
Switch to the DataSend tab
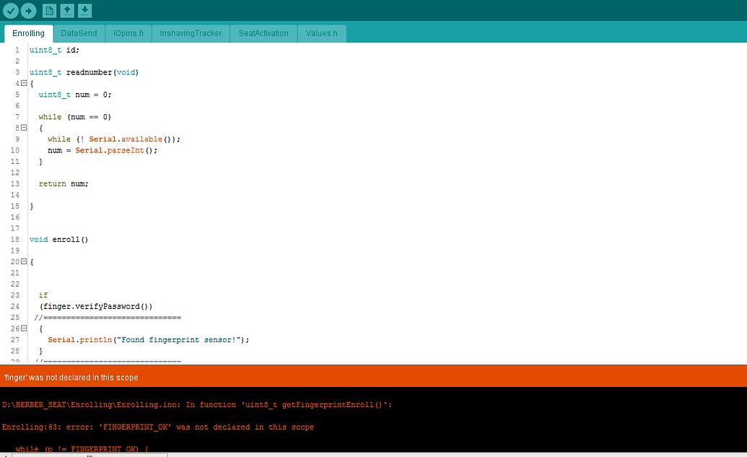click(x=79, y=32)
